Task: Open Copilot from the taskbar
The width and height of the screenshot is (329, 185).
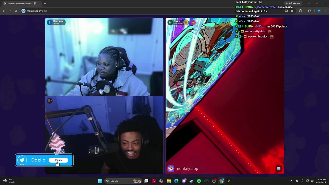Action: click(x=161, y=181)
